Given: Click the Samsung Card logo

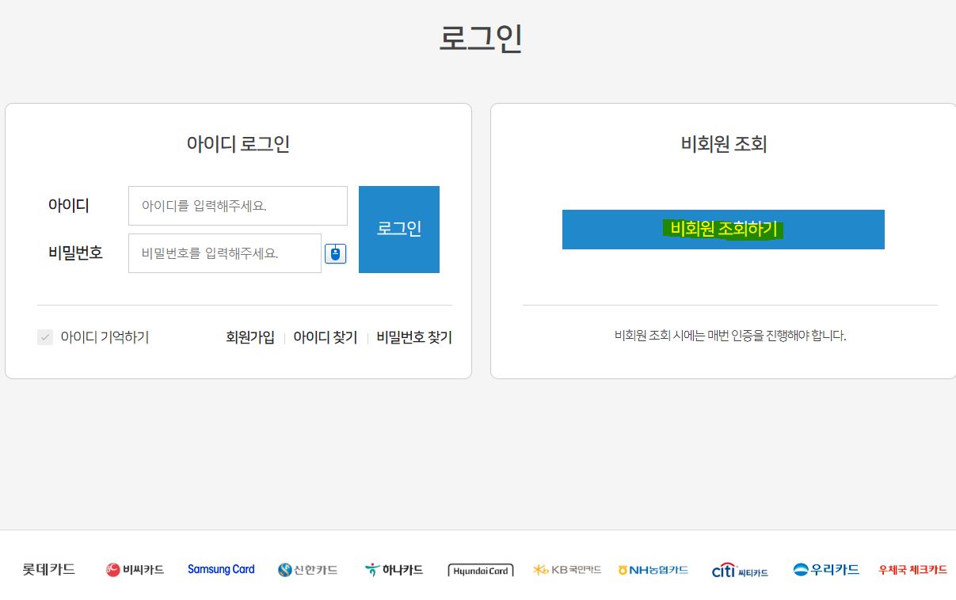Looking at the screenshot, I should coord(220,569).
